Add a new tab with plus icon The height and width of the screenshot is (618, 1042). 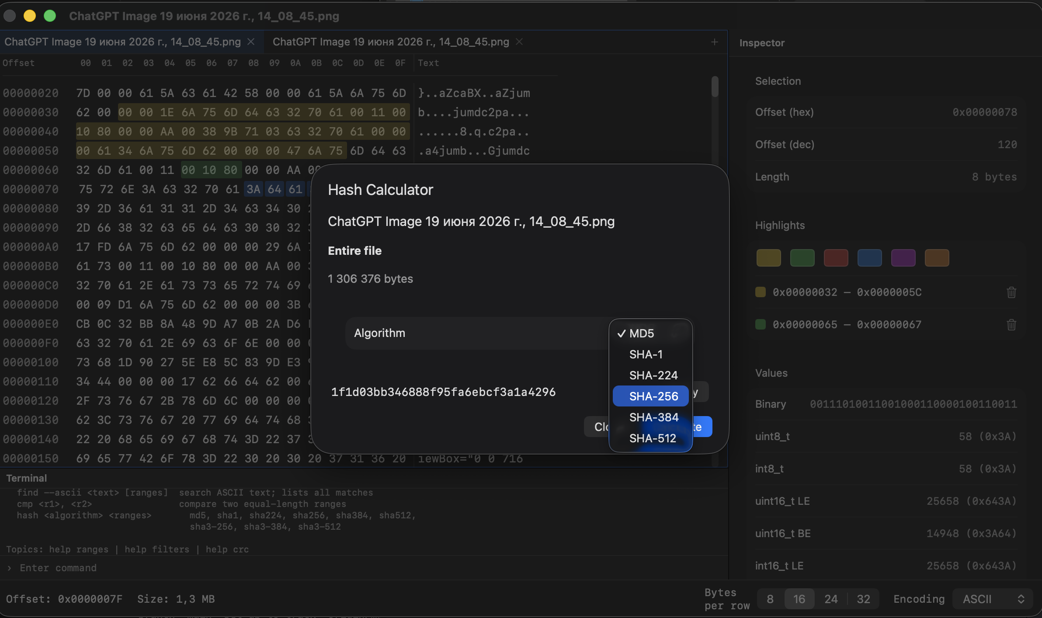[x=715, y=42]
